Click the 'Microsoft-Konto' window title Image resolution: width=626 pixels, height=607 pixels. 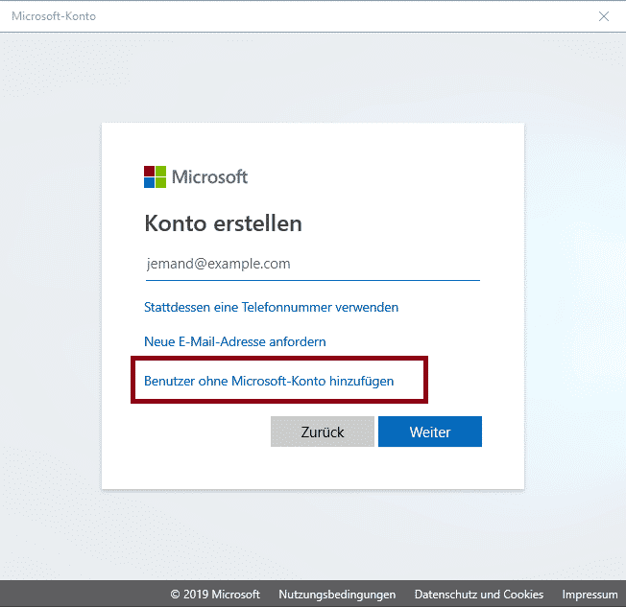coord(54,16)
